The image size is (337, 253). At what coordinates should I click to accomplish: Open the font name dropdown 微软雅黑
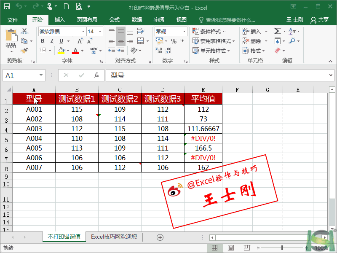[x=83, y=31]
